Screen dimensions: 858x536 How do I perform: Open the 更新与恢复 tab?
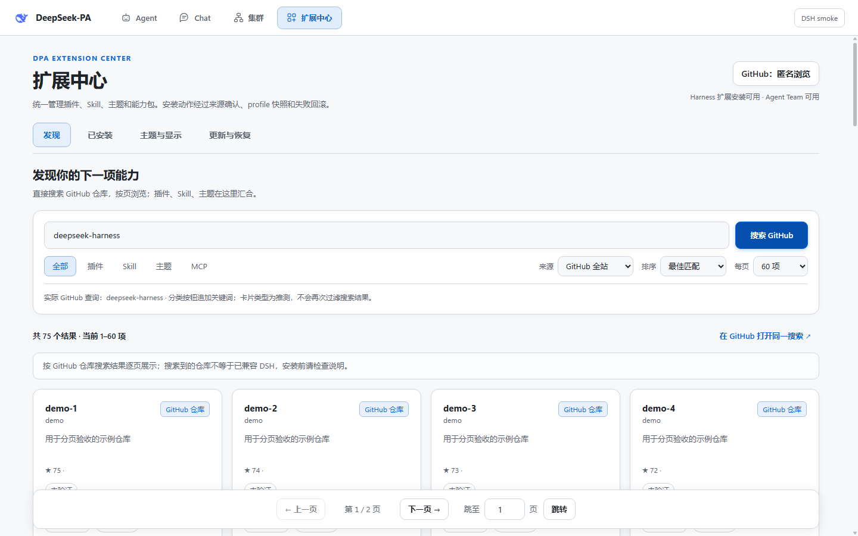coord(230,135)
